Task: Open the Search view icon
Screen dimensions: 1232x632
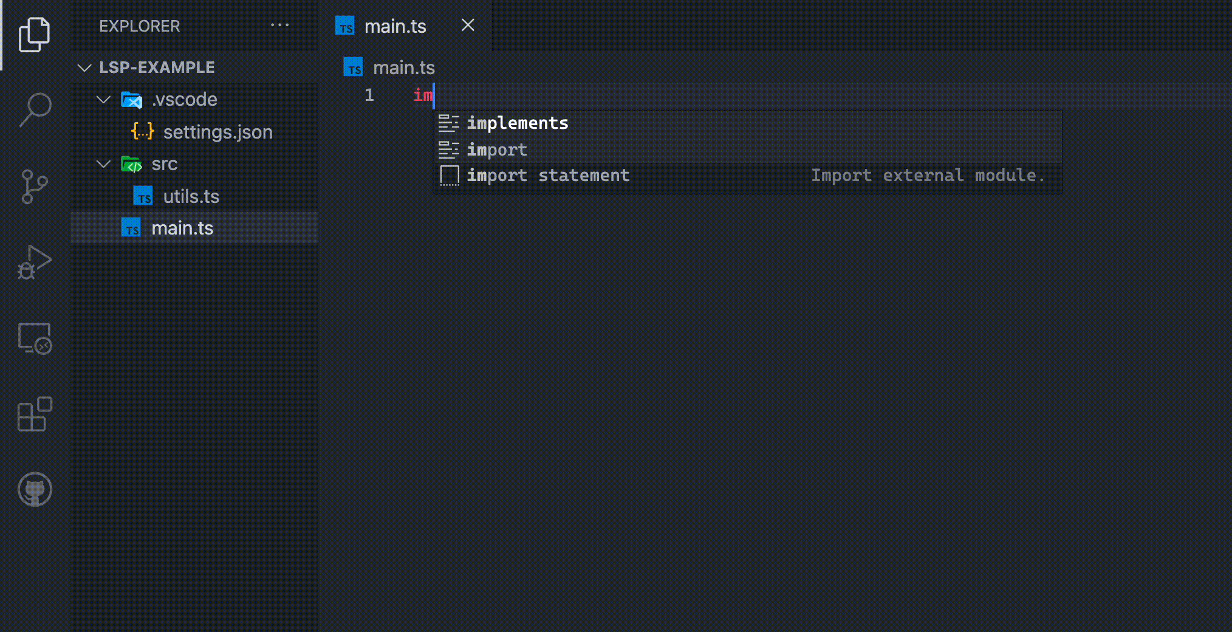Action: 35,110
